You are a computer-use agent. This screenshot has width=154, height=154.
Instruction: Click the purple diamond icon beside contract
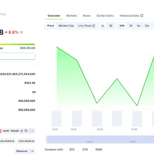coord(26,131)
